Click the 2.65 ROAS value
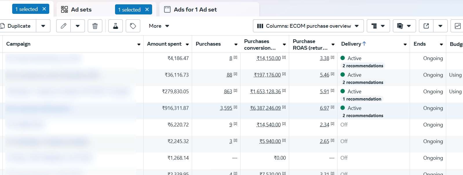The height and width of the screenshot is (175, 463). pos(324,142)
